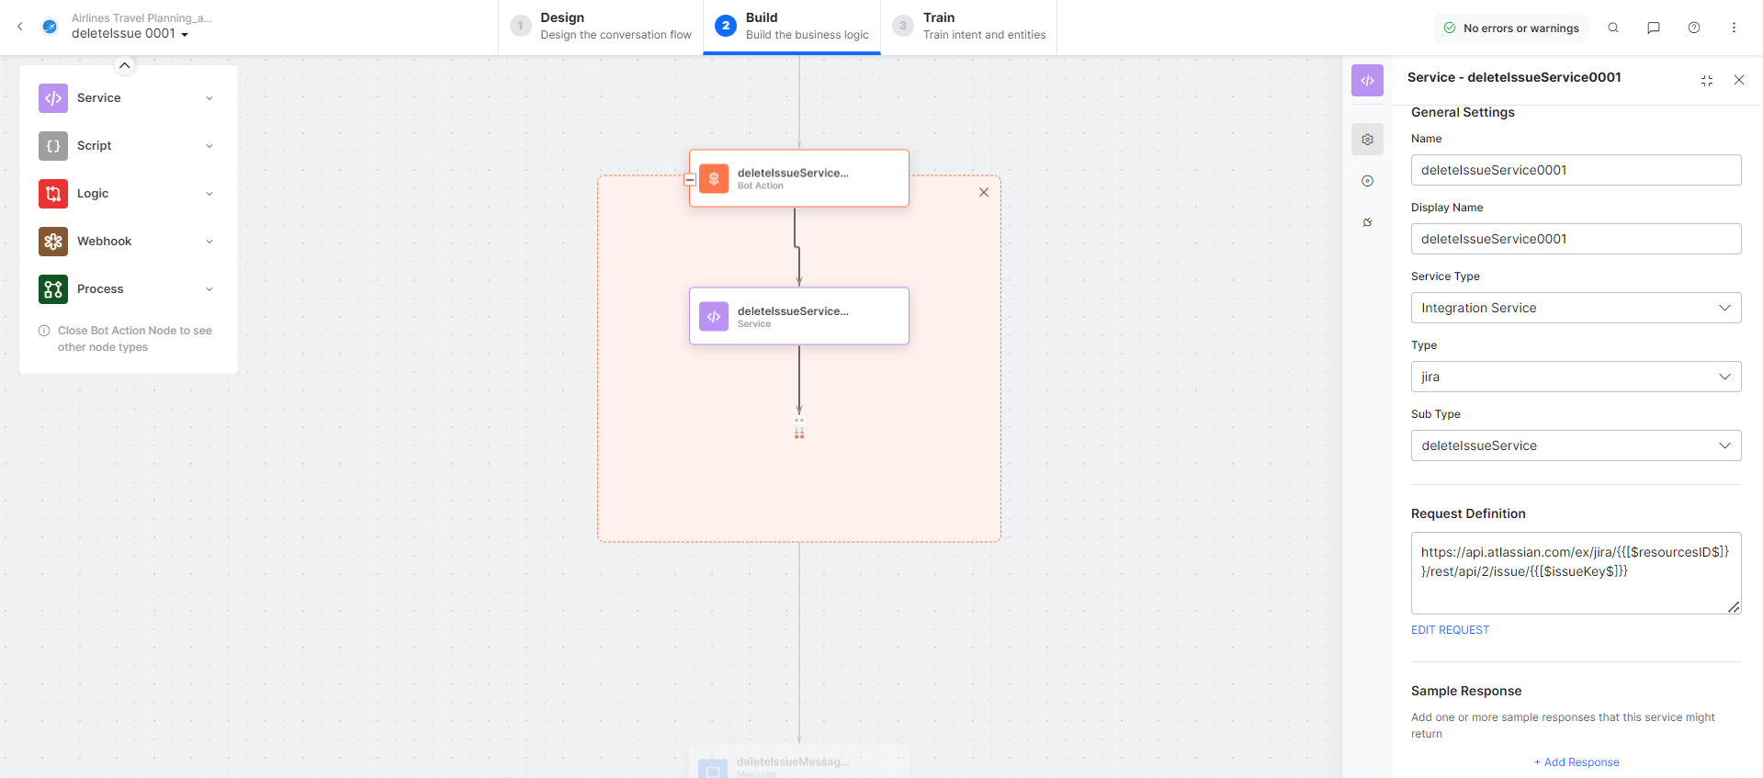Open the help question mark icon
Viewport: 1763px width, 778px height.
click(1693, 28)
